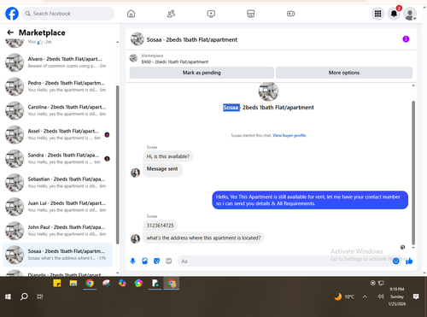This screenshot has width=427, height=317.
Task: Open the account profile menu
Action: click(x=410, y=14)
